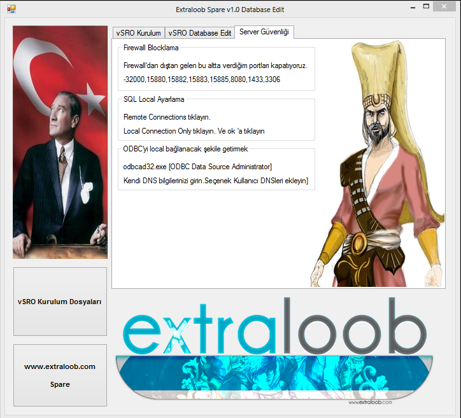Viewport: 461px width, 418px height.
Task: Maximize the Extraloob Spare window
Action: click(x=426, y=6)
